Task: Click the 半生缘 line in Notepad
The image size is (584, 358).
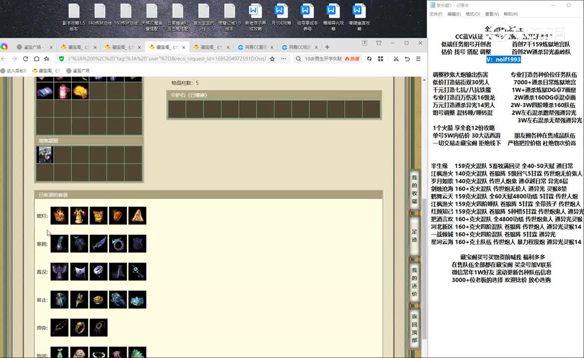Action: coord(502,166)
